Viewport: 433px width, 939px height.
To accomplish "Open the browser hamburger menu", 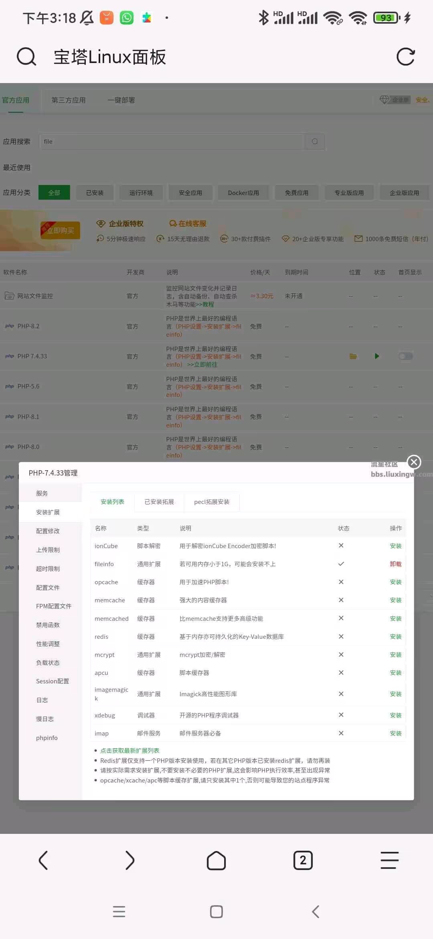I will (x=390, y=860).
